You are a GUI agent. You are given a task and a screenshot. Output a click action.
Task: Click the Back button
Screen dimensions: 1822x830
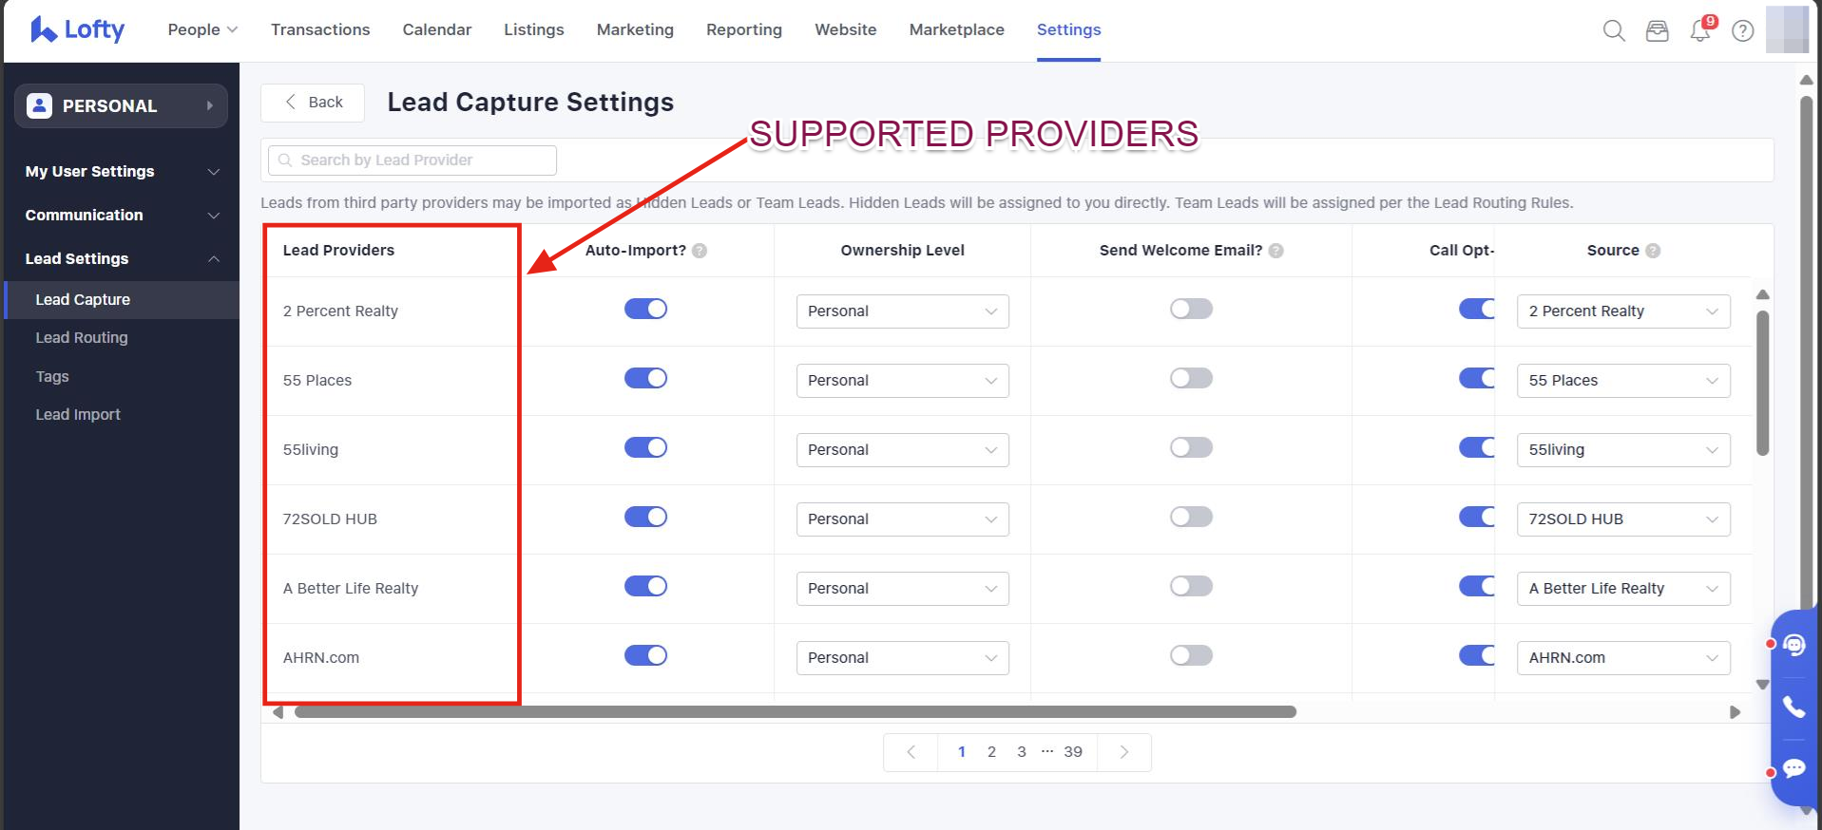pyautogui.click(x=313, y=103)
